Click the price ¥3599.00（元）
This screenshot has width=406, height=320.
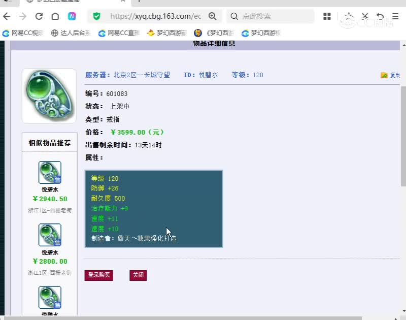(137, 132)
